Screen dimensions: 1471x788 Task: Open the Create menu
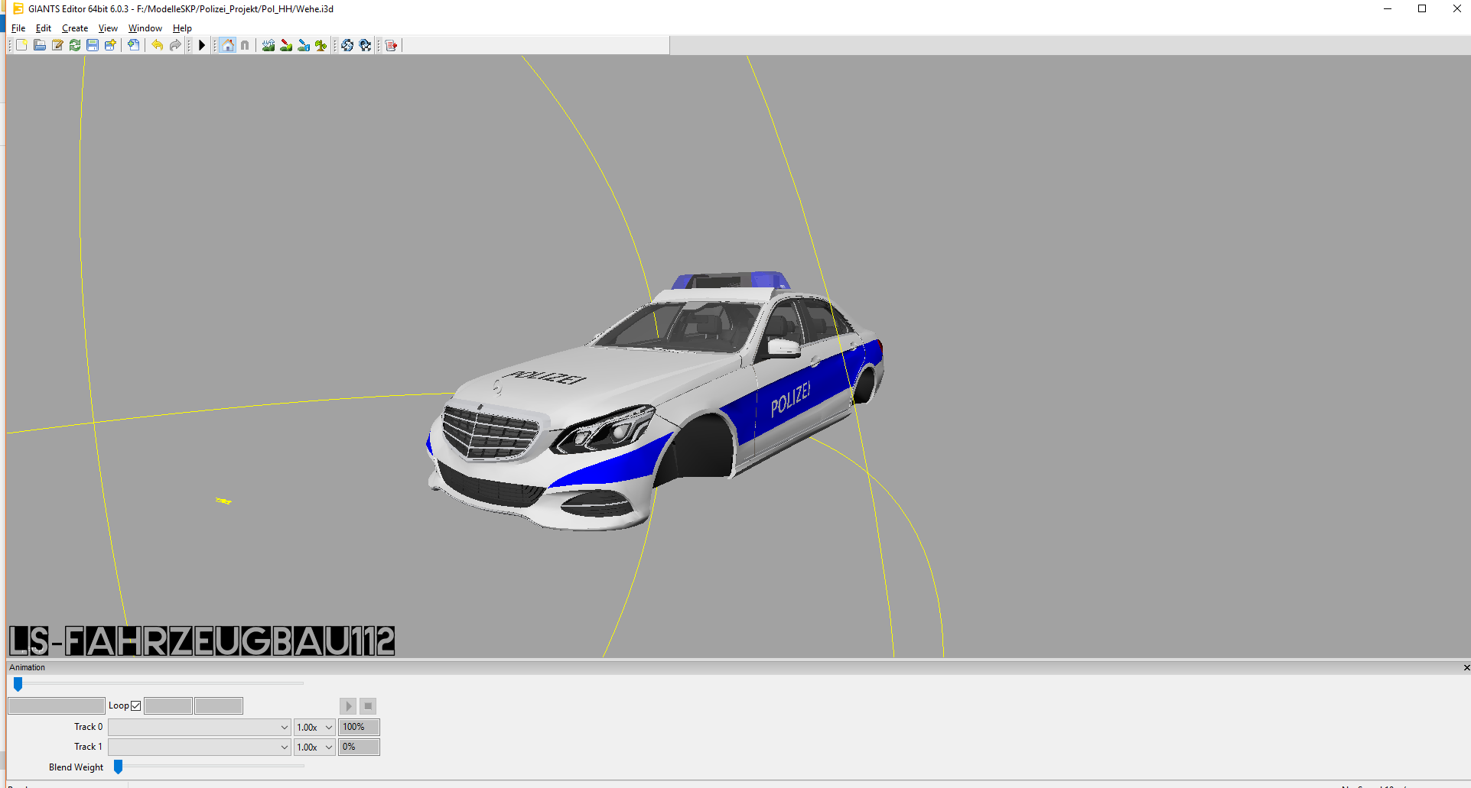click(x=75, y=28)
